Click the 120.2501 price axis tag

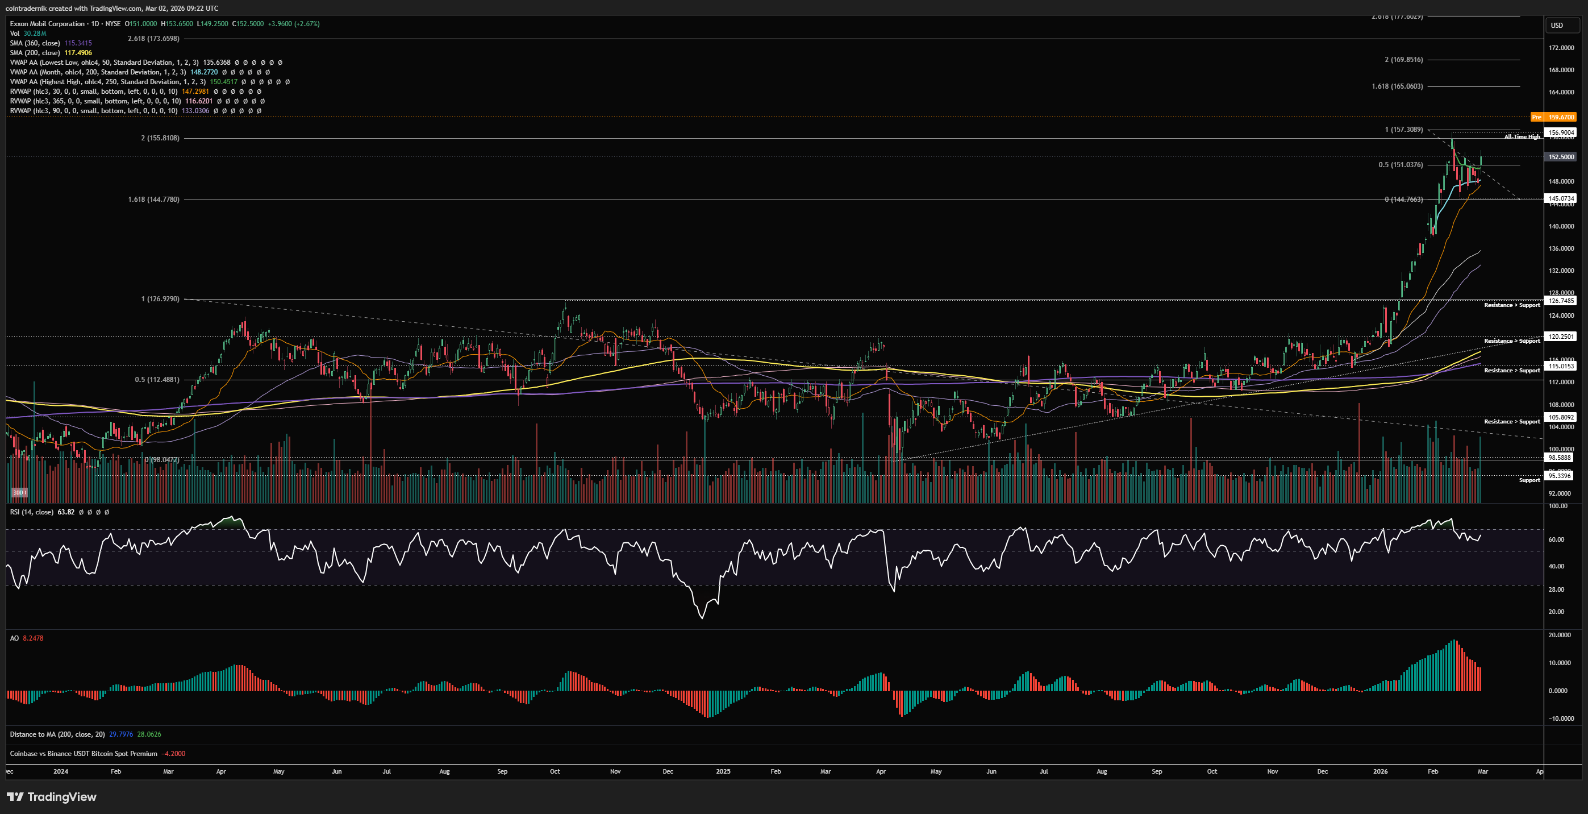(x=1561, y=337)
